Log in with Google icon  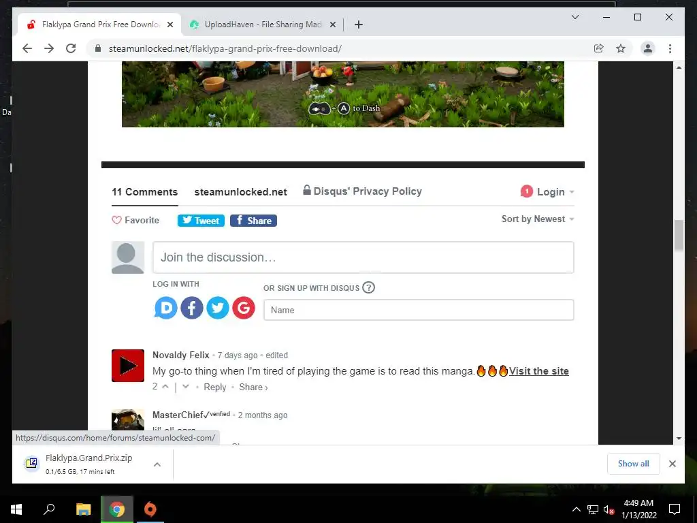click(244, 308)
